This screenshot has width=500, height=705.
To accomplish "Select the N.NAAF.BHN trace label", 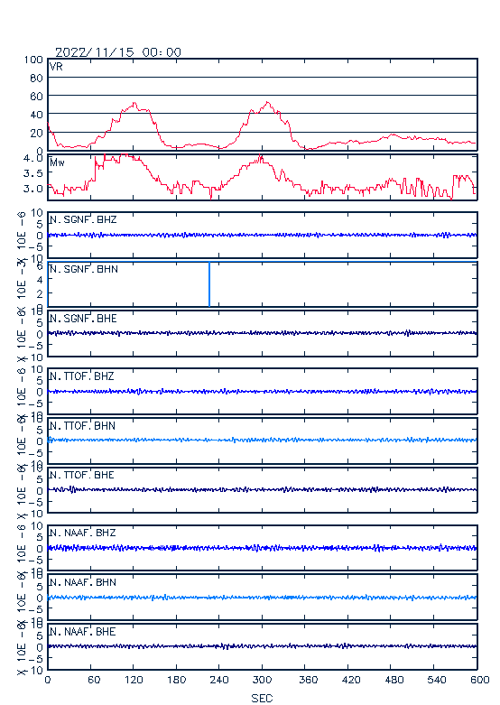I will coord(83,582).
